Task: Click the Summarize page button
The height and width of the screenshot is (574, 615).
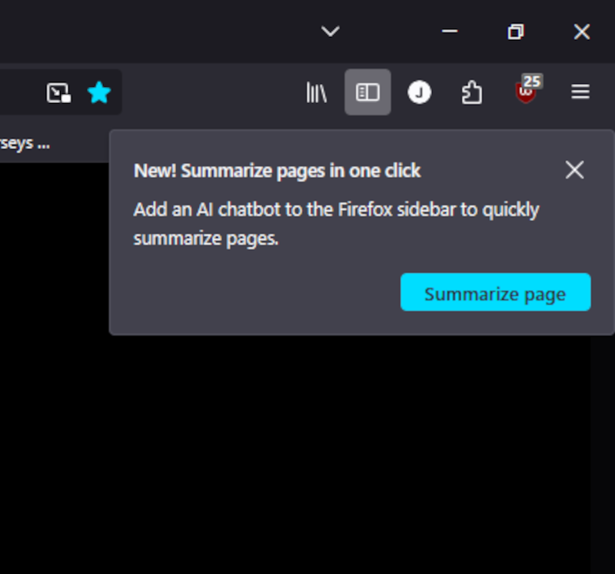Action: point(495,292)
